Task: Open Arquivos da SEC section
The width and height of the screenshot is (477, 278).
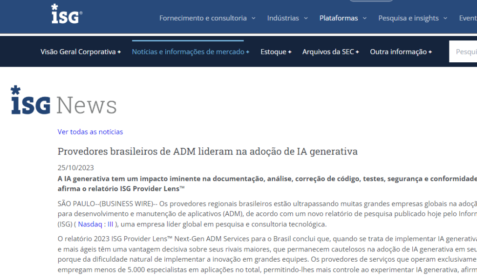Action: click(x=328, y=52)
